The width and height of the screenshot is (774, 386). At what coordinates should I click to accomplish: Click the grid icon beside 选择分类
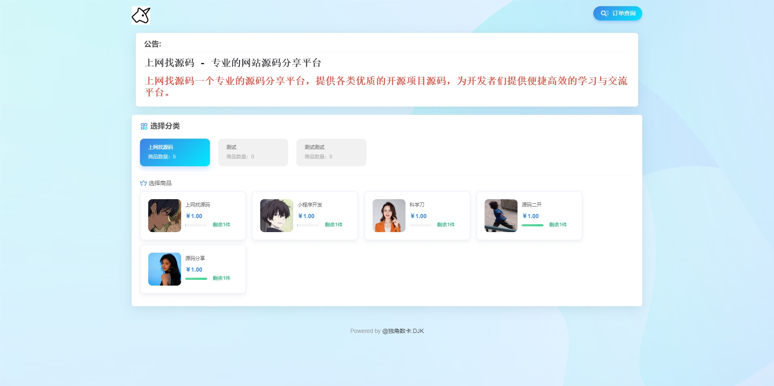pyautogui.click(x=144, y=126)
